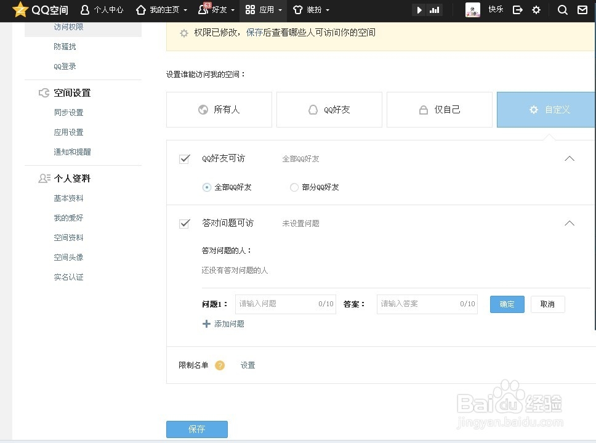
Task: Open 我的主页 dropdown arrow
Action: [x=185, y=10]
